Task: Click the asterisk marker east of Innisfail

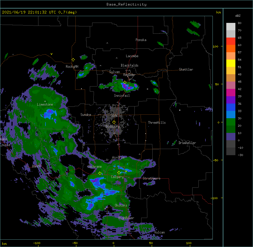Action: click(x=147, y=89)
